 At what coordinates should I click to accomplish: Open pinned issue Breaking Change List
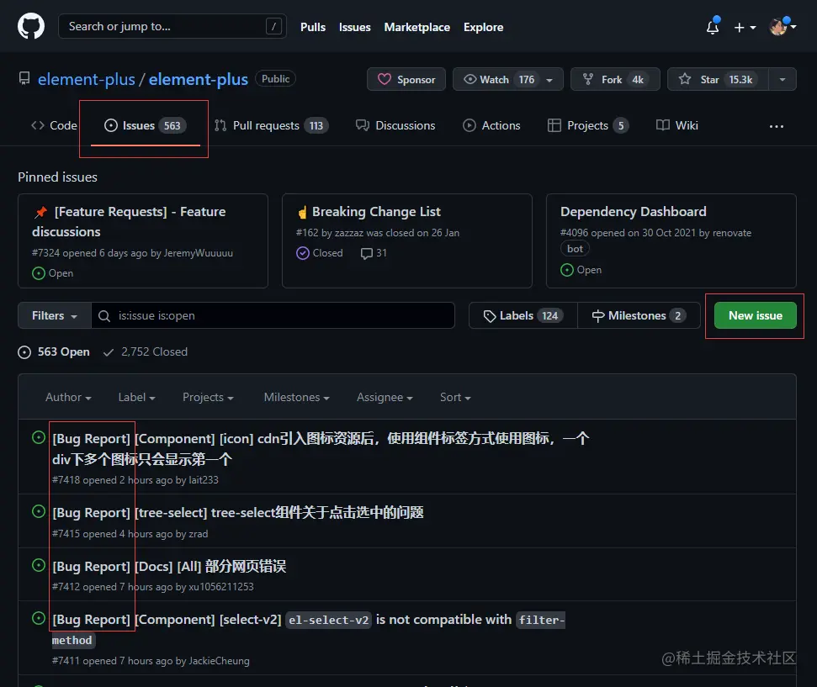(376, 211)
